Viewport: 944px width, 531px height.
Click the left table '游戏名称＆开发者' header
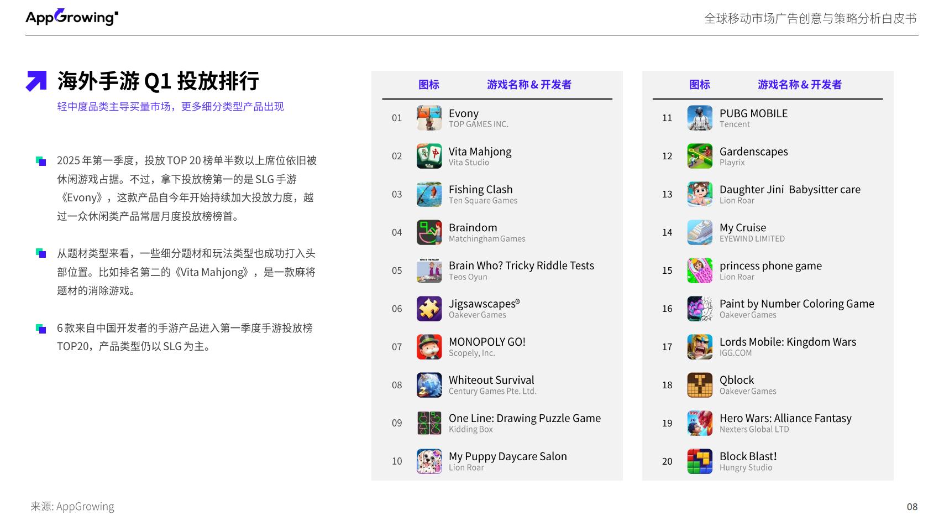[529, 85]
